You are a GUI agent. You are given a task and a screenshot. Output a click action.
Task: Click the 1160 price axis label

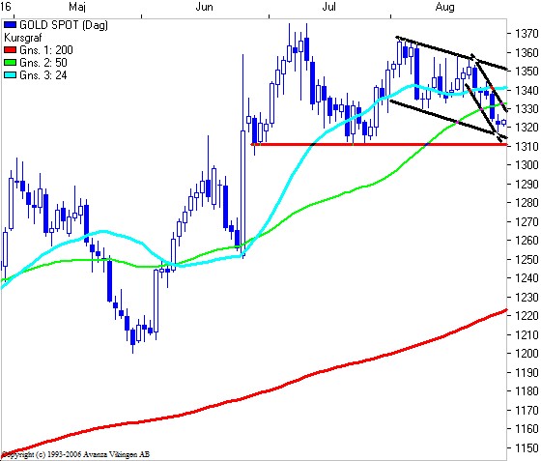527,428
